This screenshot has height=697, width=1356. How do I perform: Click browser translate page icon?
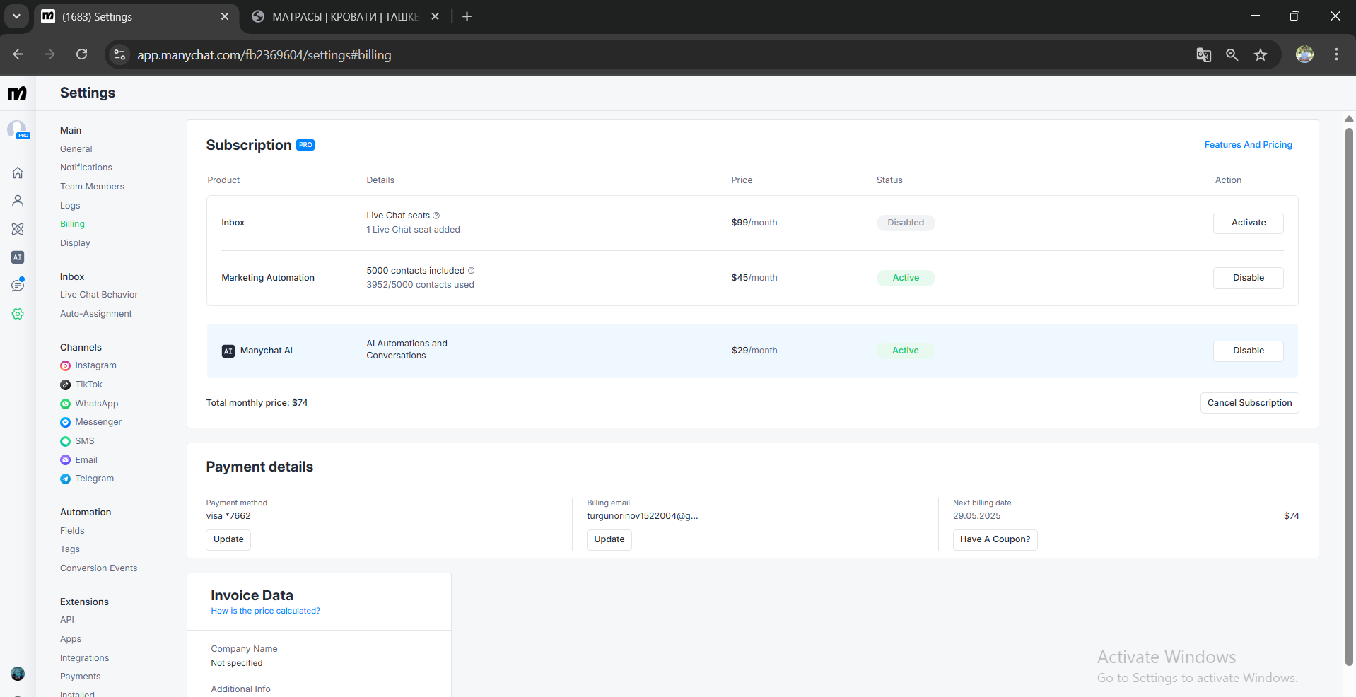pos(1203,55)
